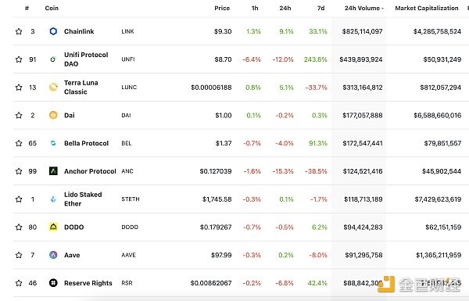Sort by the Coin column header
Viewport: 469px width, 301px height.
(x=52, y=8)
